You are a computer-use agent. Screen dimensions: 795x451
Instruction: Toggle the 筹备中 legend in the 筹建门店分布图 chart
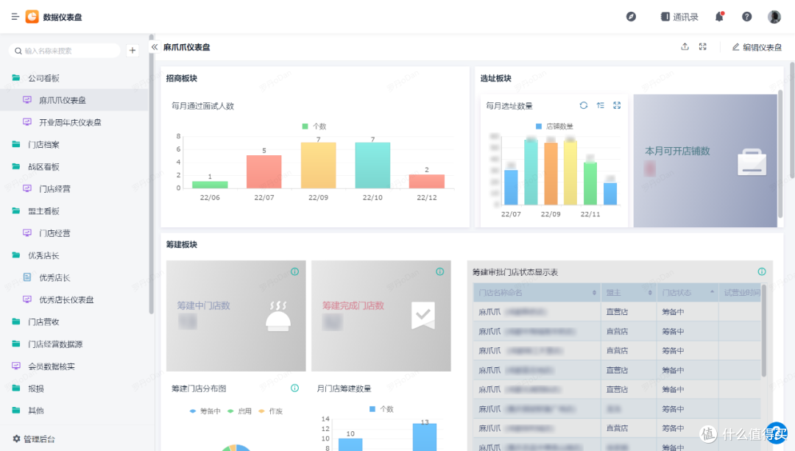(205, 411)
